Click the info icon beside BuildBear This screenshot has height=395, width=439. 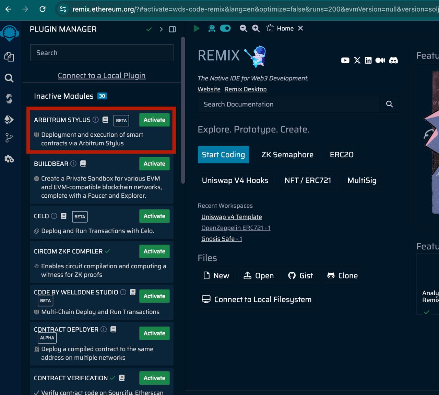(x=73, y=164)
